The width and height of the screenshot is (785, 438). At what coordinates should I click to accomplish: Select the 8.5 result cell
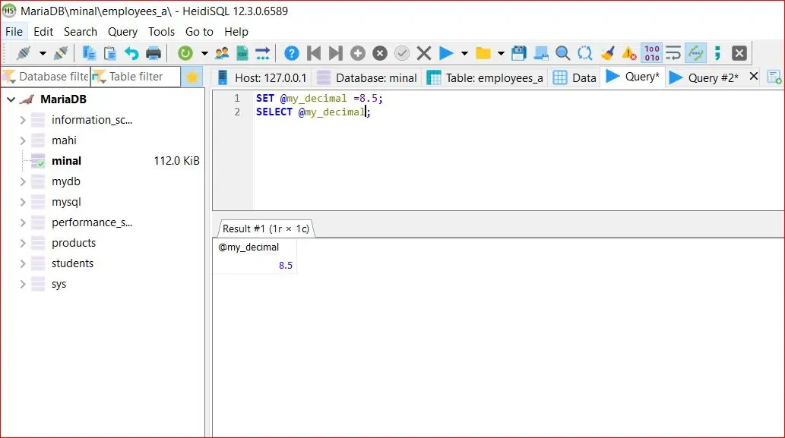coord(255,265)
